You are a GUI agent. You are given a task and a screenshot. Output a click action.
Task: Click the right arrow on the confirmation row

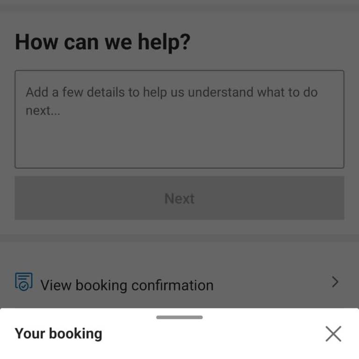tap(335, 282)
